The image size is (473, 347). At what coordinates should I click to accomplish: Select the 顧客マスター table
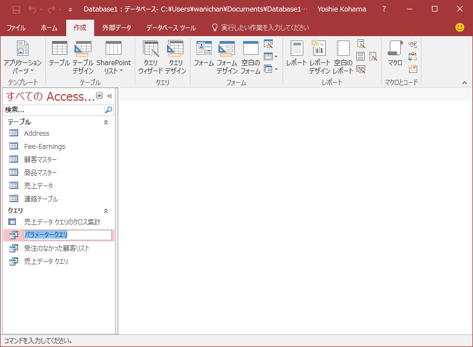(59, 159)
